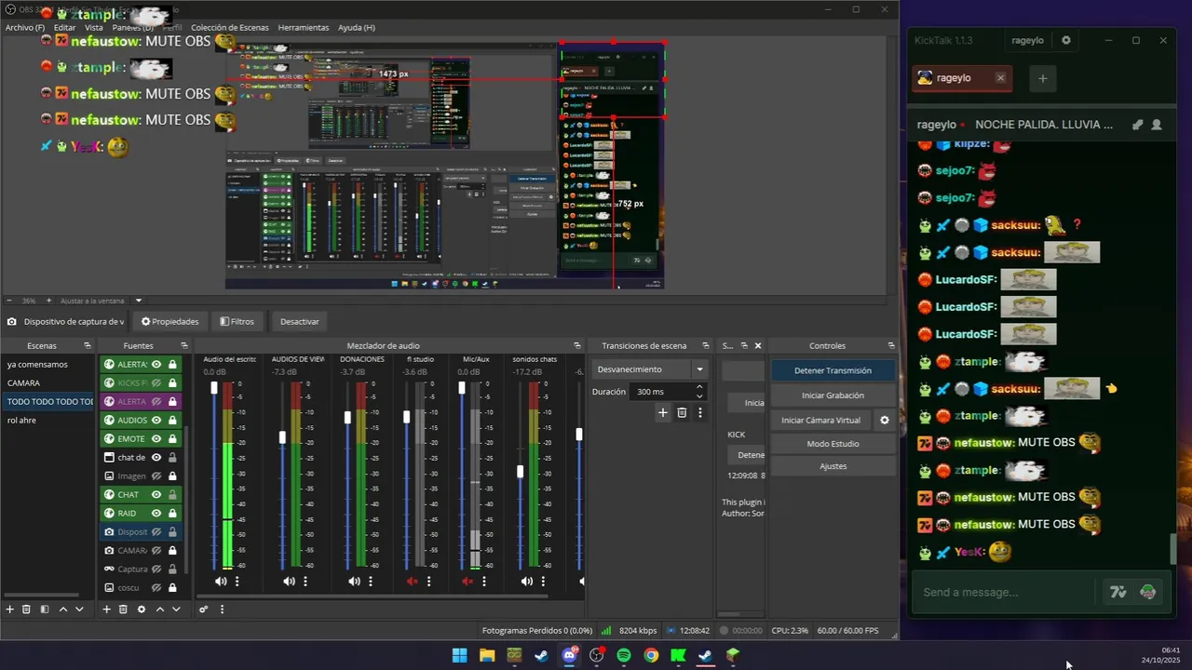Open the Archivo menu
Viewport: 1192px width, 670px height.
25,28
